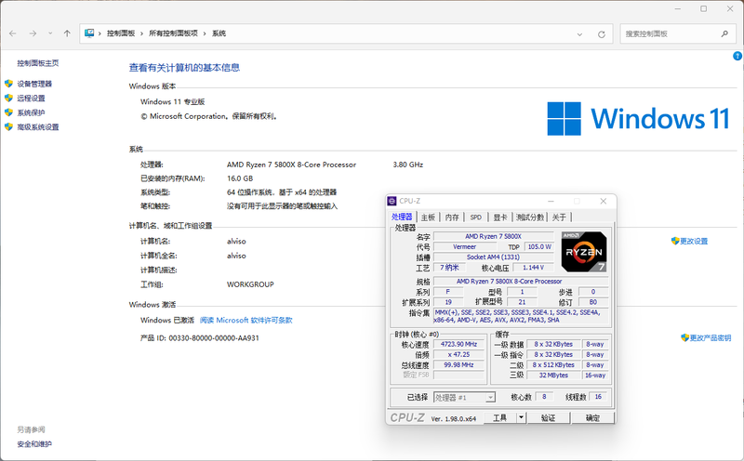Click the 16.0 GB installed RAM value

[240, 178]
